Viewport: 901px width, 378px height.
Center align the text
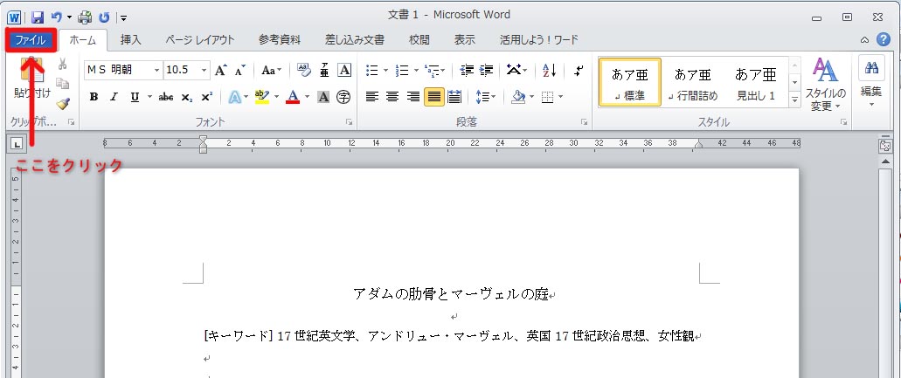pyautogui.click(x=392, y=97)
